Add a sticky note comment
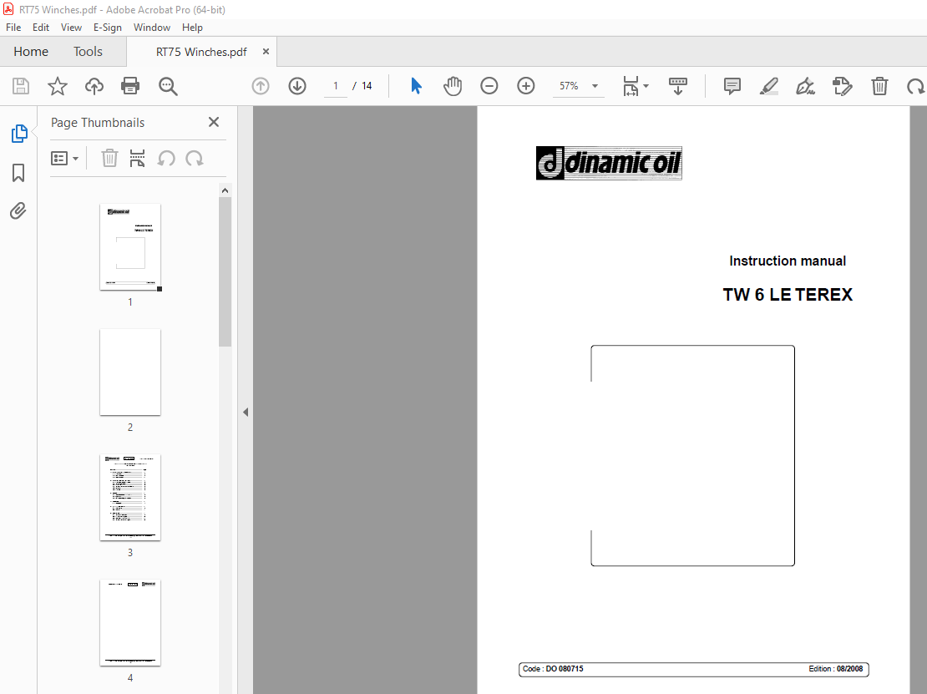Image resolution: width=927 pixels, height=694 pixels. (732, 86)
